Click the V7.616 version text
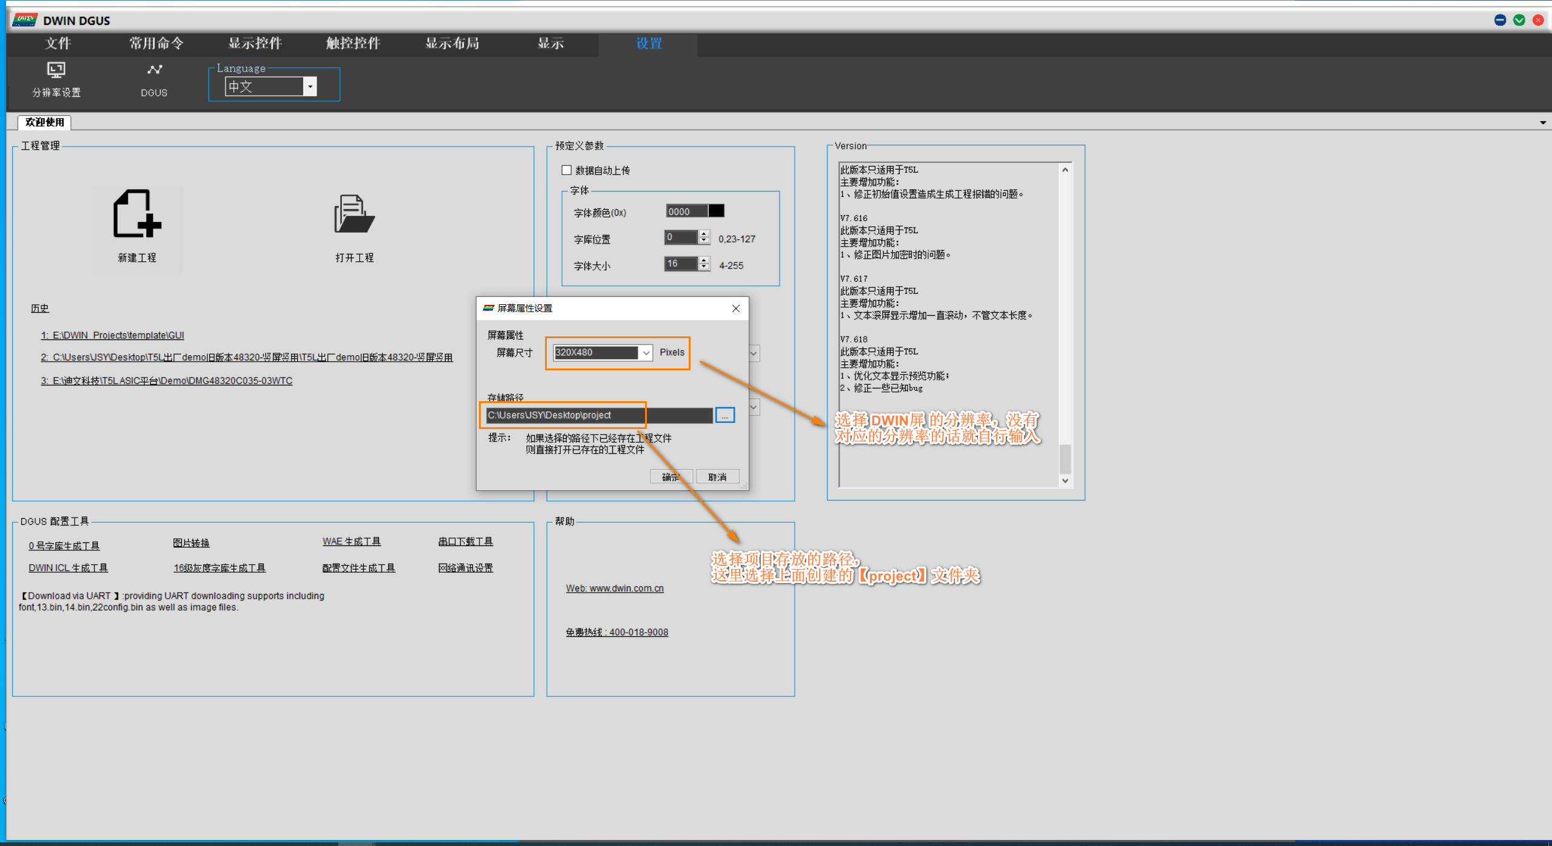This screenshot has width=1552, height=846. click(x=854, y=218)
